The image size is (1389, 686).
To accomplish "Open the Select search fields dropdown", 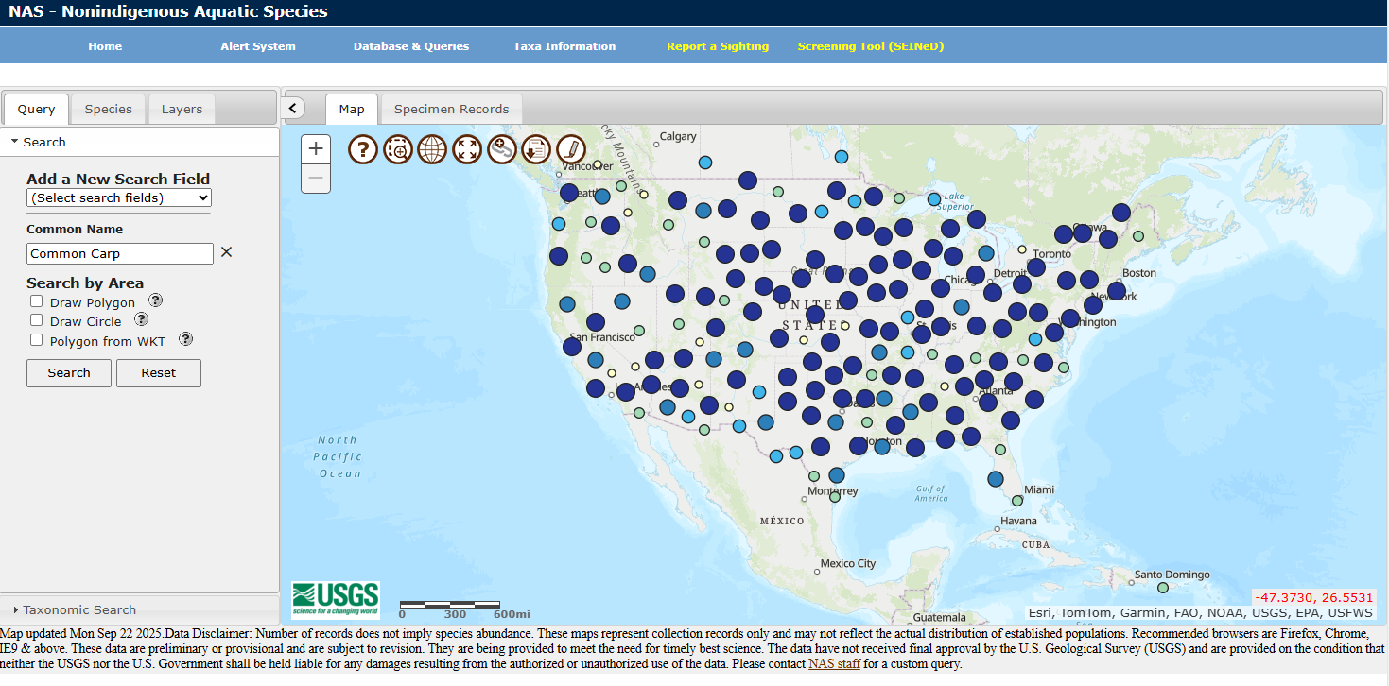I will coord(119,197).
